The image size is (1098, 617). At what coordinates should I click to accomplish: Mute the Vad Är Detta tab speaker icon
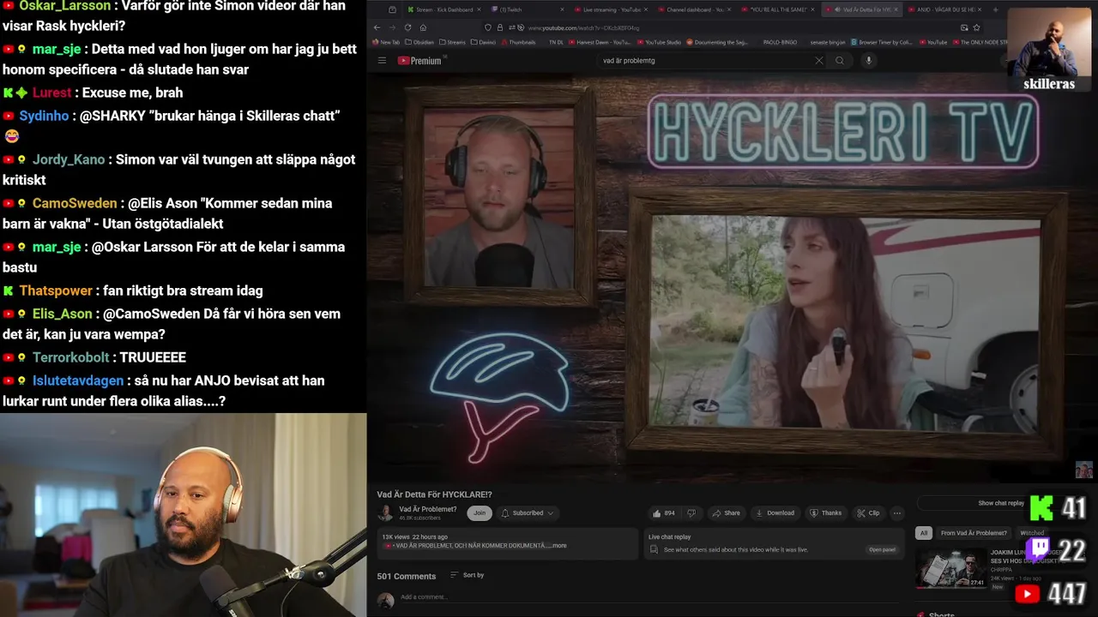[838, 9]
